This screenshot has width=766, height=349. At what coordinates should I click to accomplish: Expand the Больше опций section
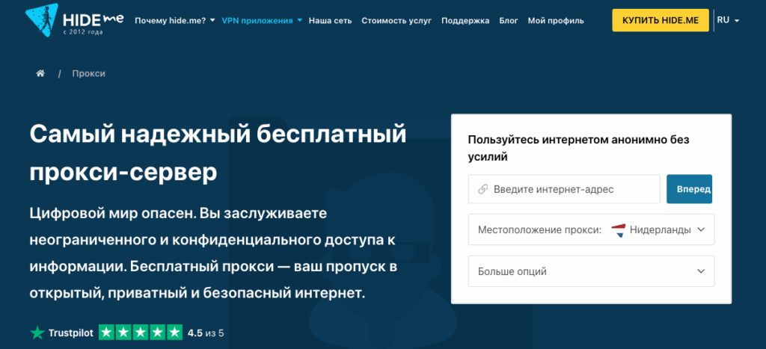[591, 271]
